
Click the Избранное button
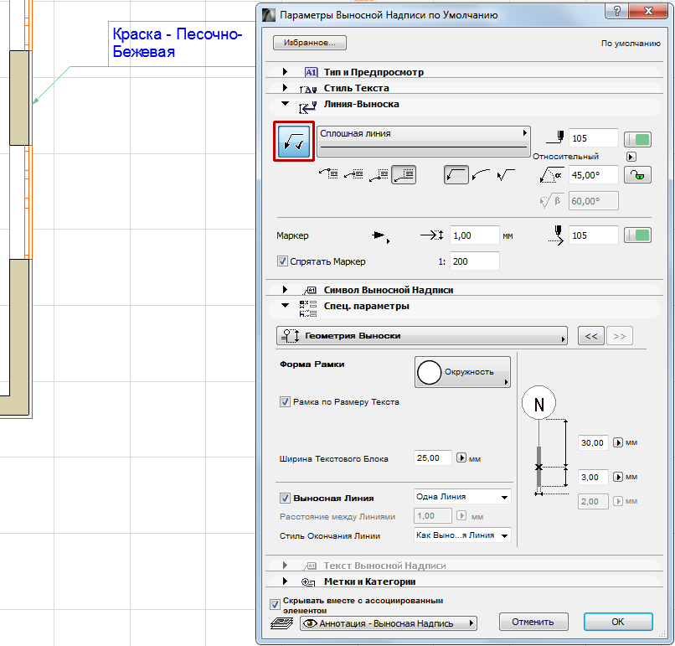tap(309, 42)
